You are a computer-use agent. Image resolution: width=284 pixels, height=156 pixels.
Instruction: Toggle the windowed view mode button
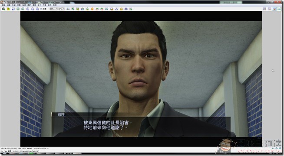[274, 9]
